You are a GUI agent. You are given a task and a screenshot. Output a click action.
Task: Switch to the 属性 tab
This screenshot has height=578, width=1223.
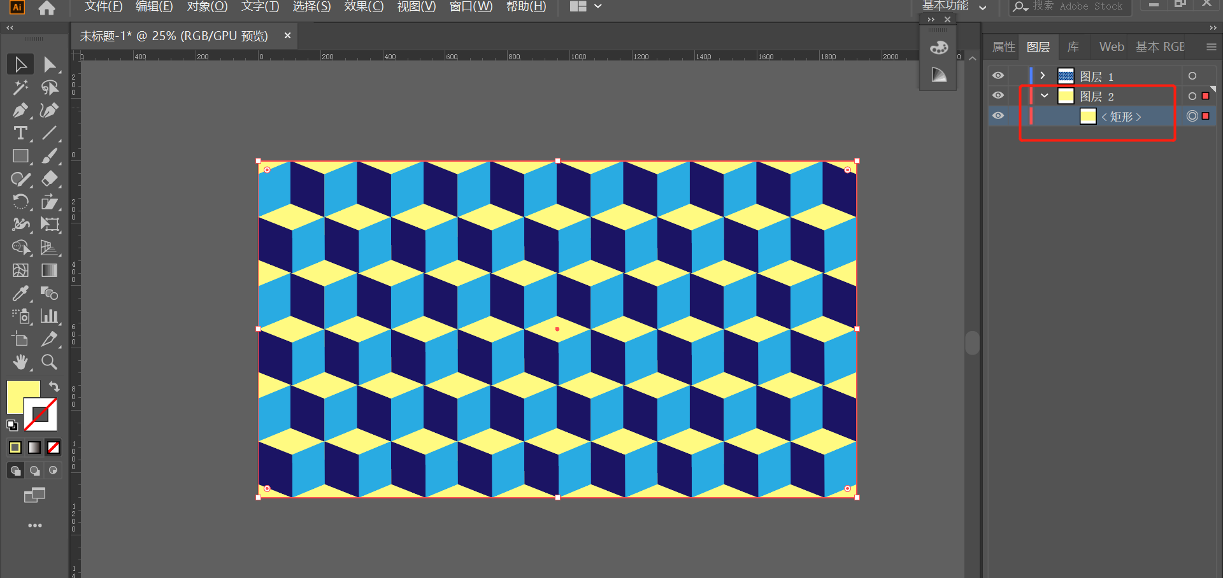tap(1004, 47)
